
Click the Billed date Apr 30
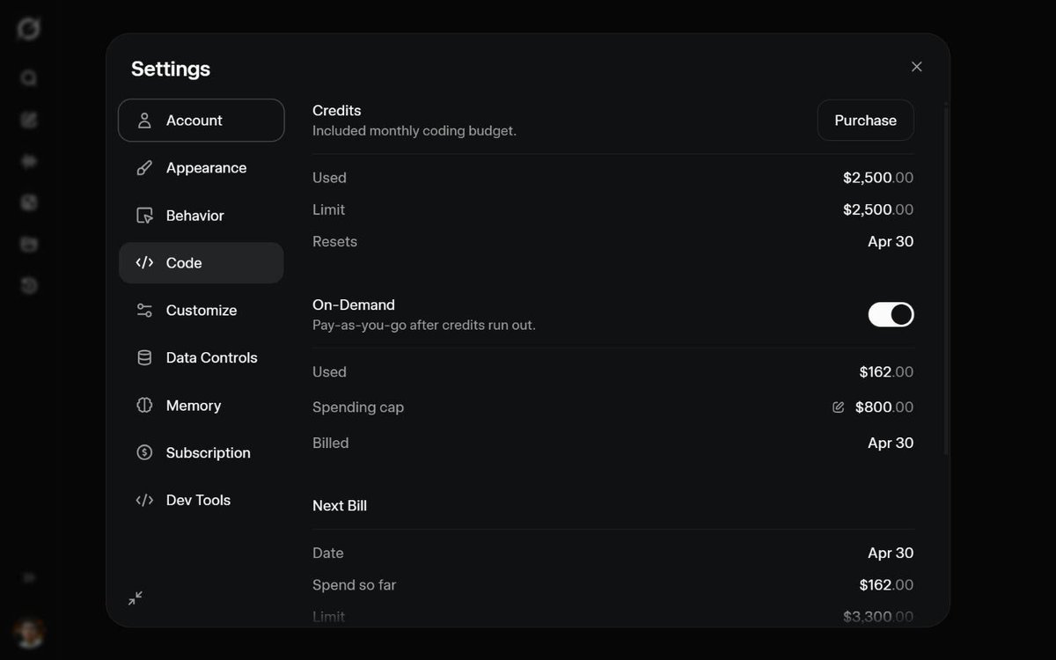891,444
